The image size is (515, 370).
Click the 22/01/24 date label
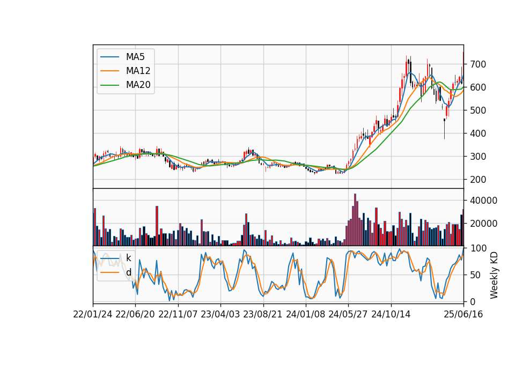click(x=93, y=314)
